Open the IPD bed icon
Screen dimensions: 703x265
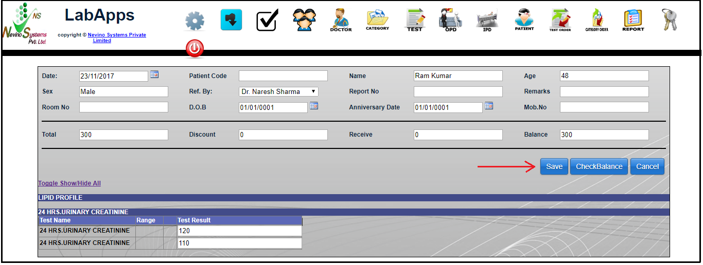487,20
